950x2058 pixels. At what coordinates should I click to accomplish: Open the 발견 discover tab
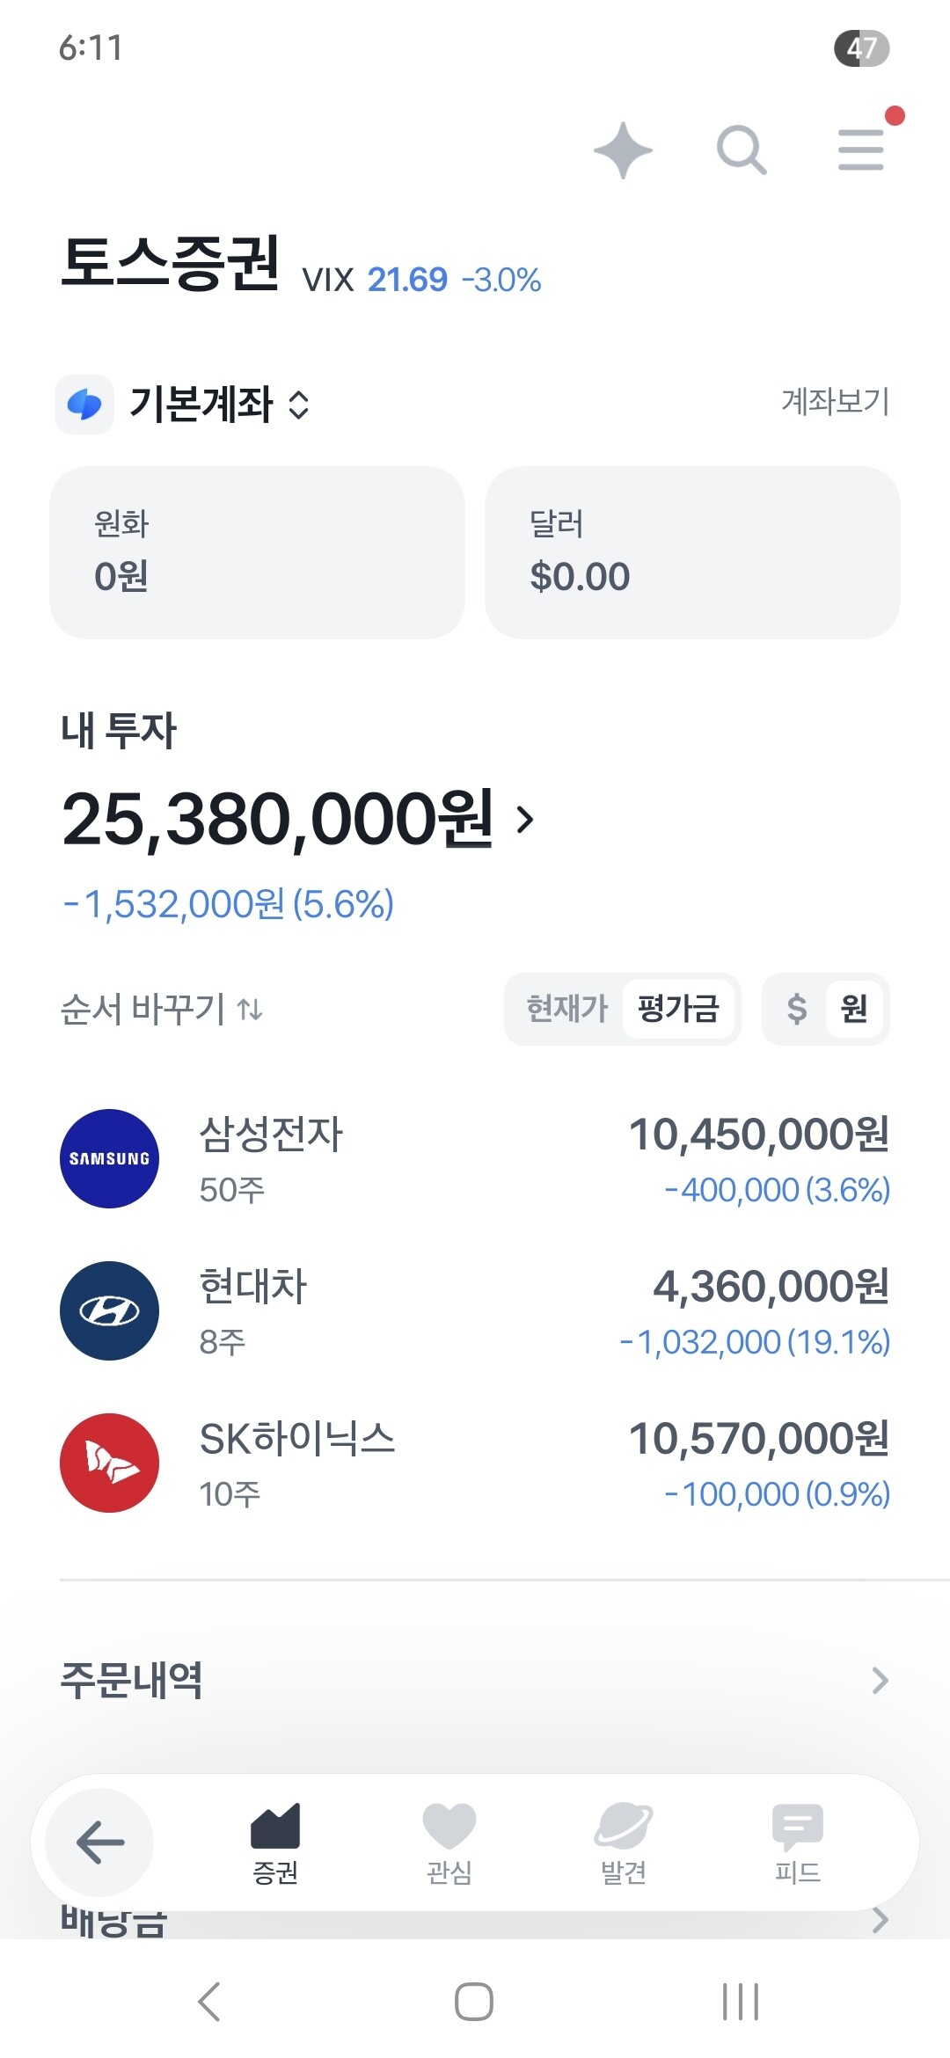(x=623, y=1842)
